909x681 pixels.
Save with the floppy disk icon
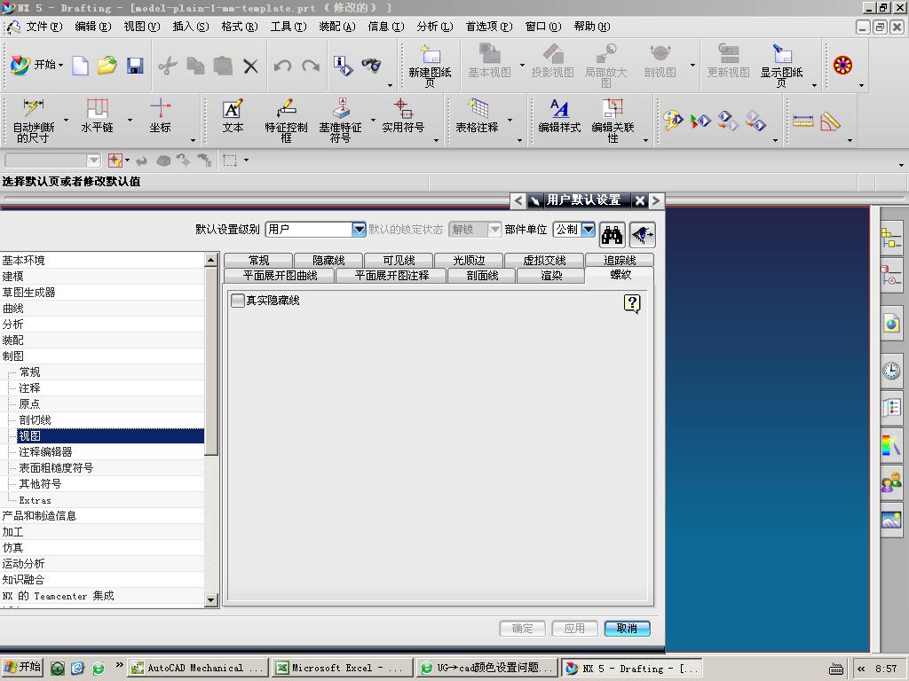(x=135, y=66)
